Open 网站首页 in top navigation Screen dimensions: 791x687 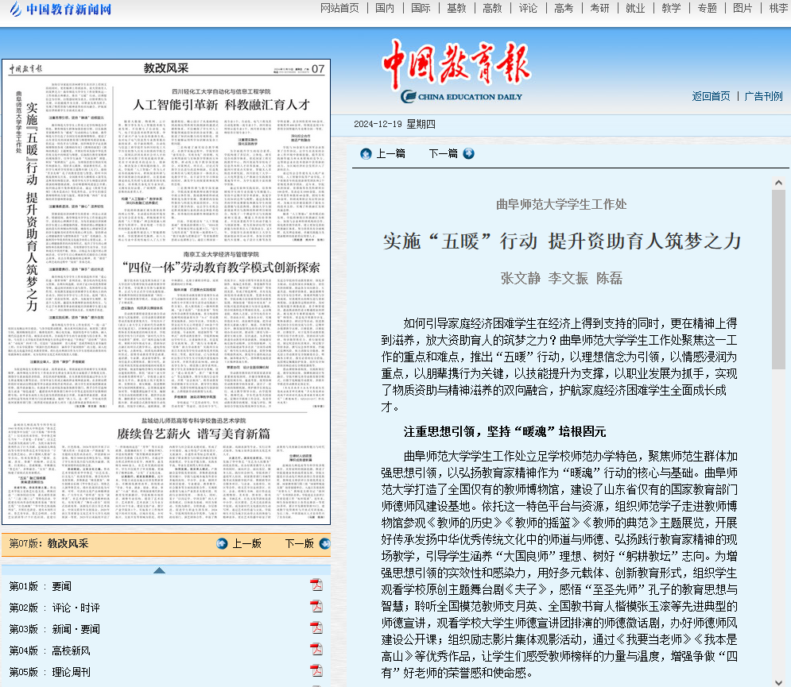[339, 8]
